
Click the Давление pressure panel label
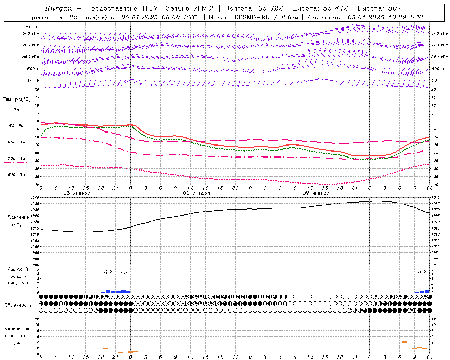[x=18, y=217]
